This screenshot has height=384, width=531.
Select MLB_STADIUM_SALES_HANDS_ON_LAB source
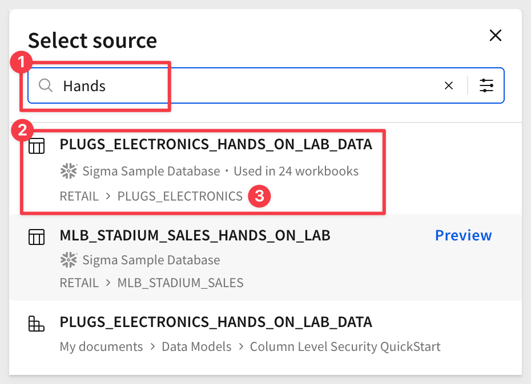point(265,258)
